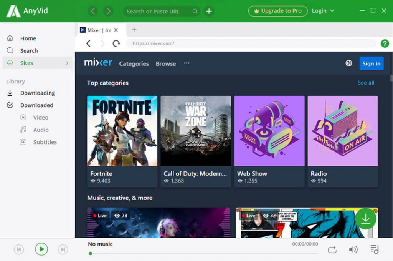The width and height of the screenshot is (393, 261).
Task: Select Sites in the sidebar
Action: coord(38,63)
